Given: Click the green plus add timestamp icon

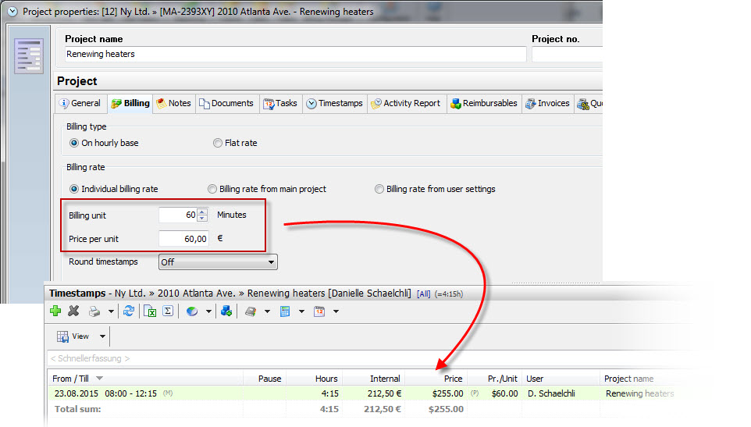Looking at the screenshot, I should pos(55,311).
